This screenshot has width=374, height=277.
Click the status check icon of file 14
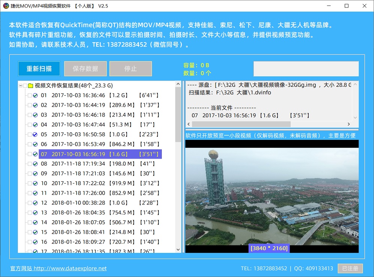tap(35, 223)
